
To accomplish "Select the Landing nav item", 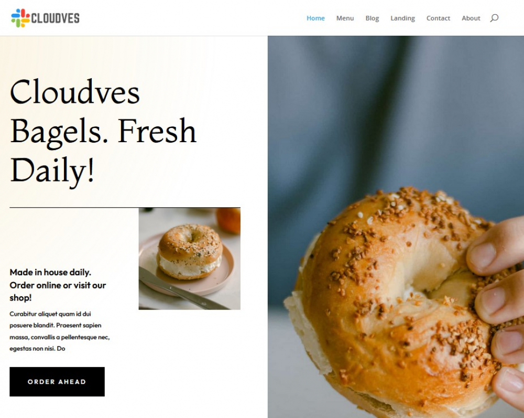I will pyautogui.click(x=402, y=18).
